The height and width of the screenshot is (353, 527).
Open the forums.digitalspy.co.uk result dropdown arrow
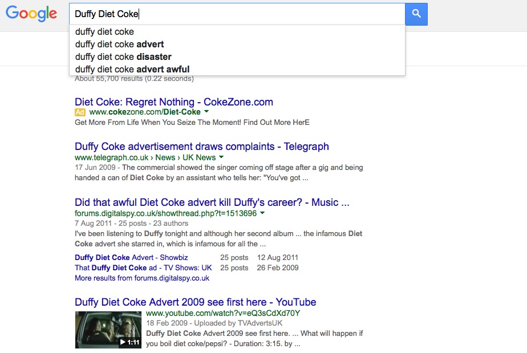tap(262, 213)
